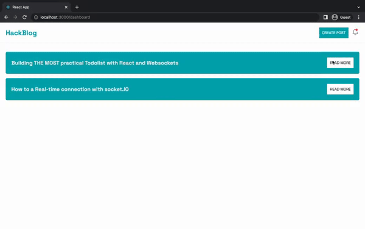Reload the page with refresh icon

[24, 17]
